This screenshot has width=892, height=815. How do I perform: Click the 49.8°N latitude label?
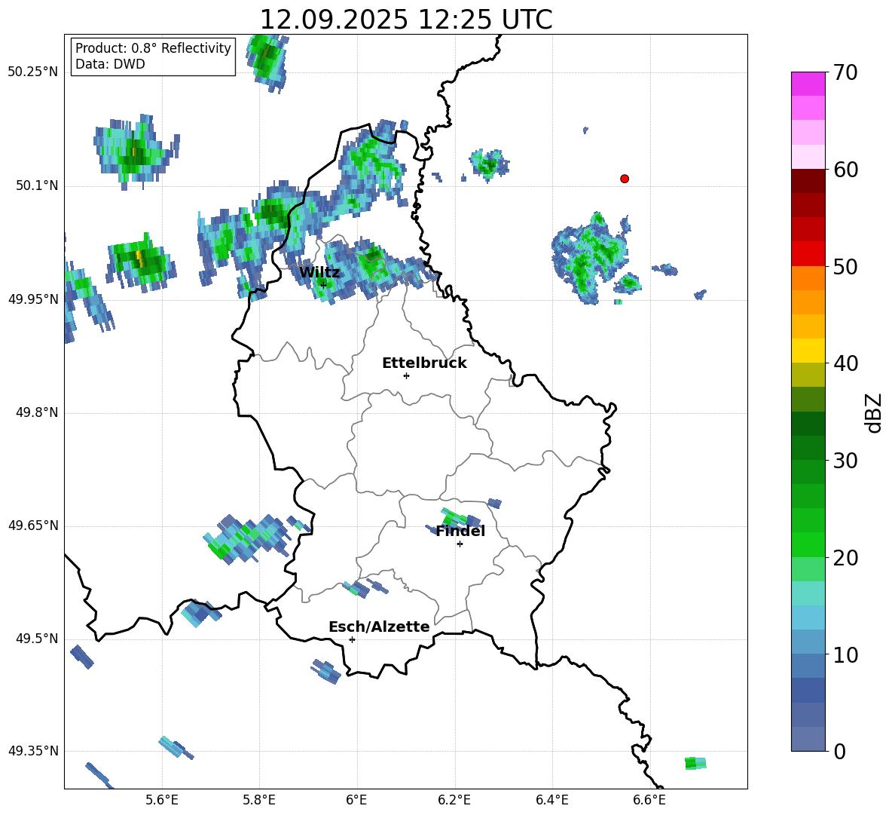[x=37, y=412]
